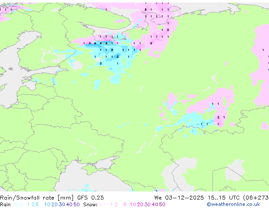269x208 pixels.
Task: Select the Snow 5 legend color value
Action: click(125, 205)
